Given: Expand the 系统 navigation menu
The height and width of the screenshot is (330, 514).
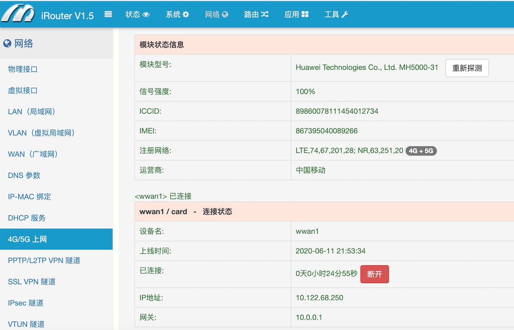Looking at the screenshot, I should [173, 15].
